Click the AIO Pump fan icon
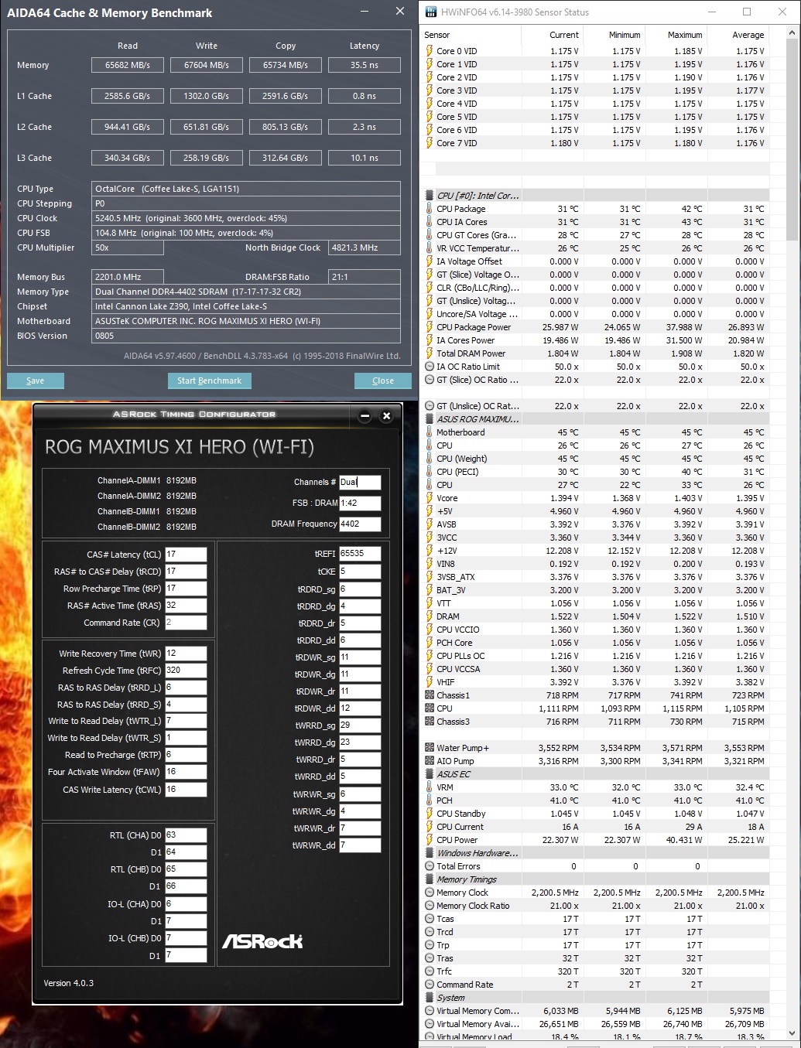The image size is (801, 1048). click(x=430, y=761)
